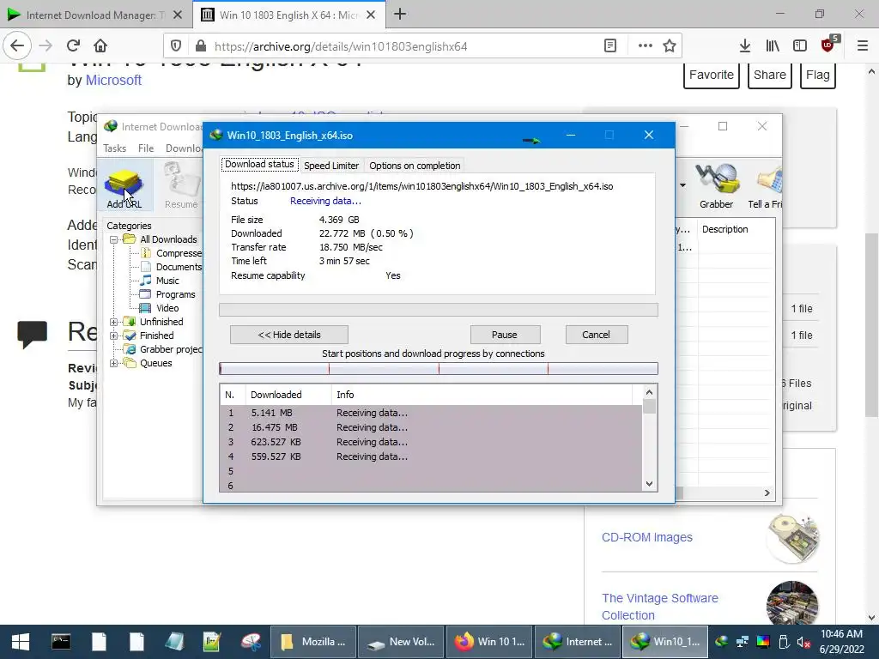Select Music category in IDM tree
The image size is (879, 659).
(167, 281)
